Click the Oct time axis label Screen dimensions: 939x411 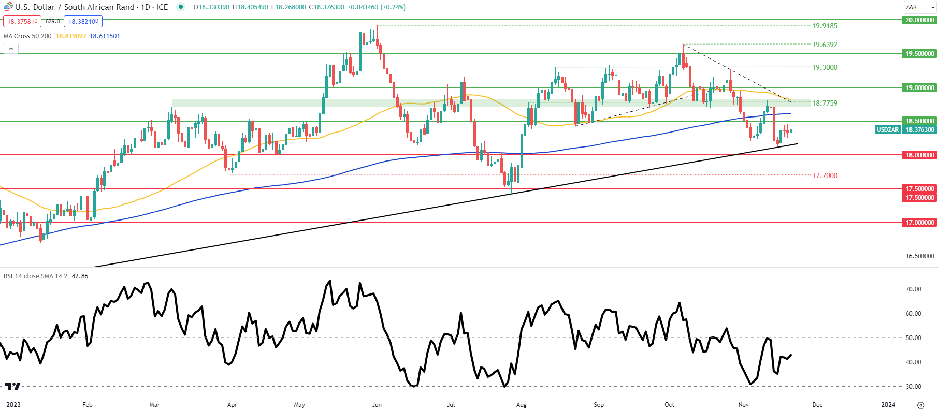coord(669,405)
